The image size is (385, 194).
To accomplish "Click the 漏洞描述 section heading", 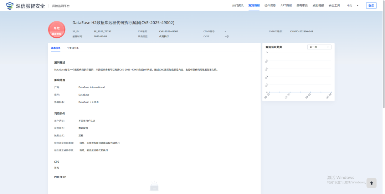I will [60, 63].
